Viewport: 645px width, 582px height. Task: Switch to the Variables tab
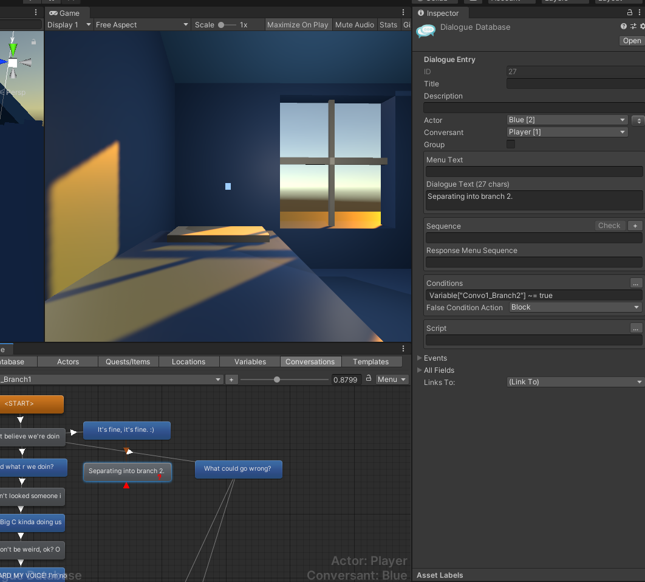pos(250,362)
